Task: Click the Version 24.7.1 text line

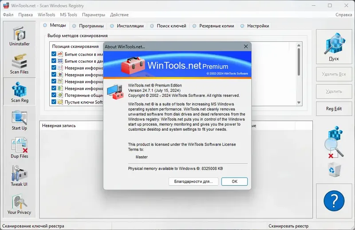Action: [x=154, y=91]
